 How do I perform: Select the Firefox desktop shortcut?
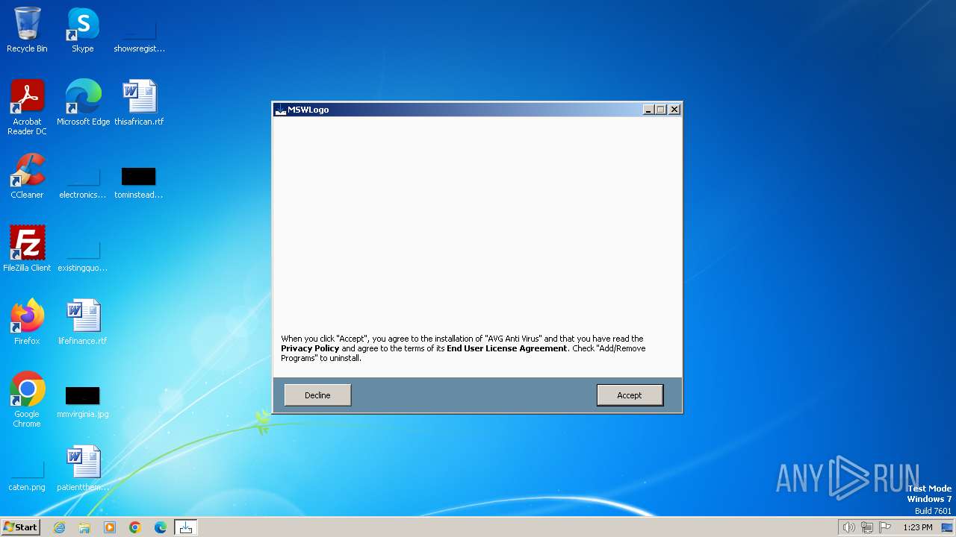[x=27, y=322]
